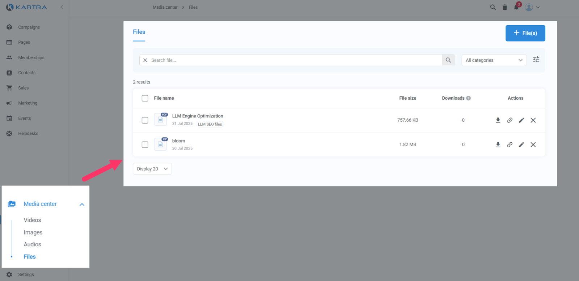The image size is (579, 281).
Task: Download the bloom file
Action: [498, 144]
